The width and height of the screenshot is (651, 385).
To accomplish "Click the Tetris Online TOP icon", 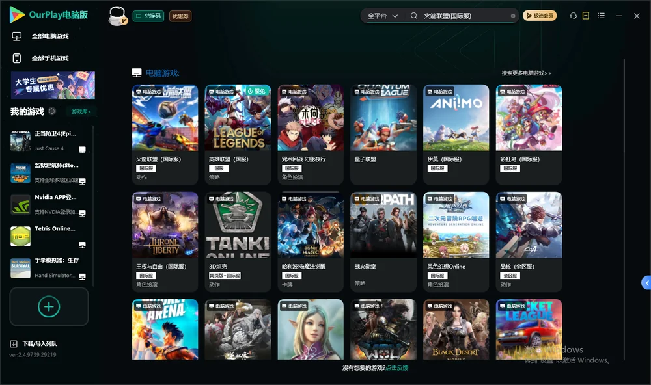I will pyautogui.click(x=20, y=237).
